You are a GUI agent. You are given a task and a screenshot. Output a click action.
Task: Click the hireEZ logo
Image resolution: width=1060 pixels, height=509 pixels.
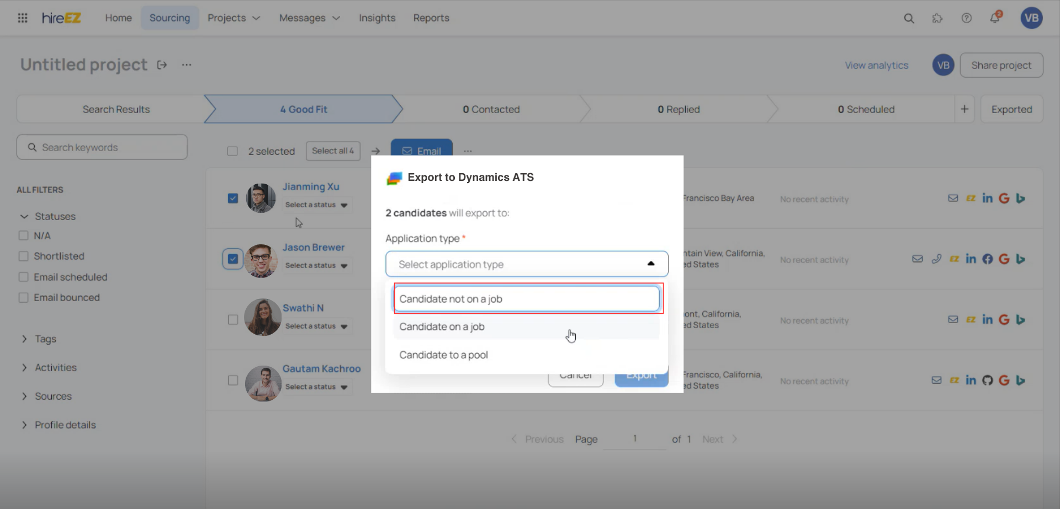click(61, 18)
